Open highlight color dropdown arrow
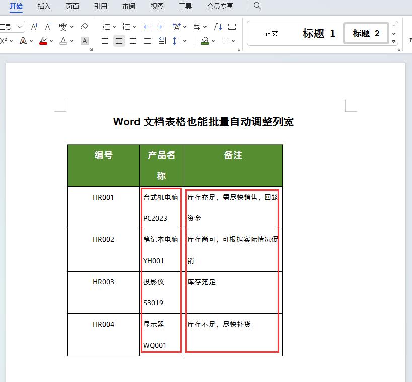The height and width of the screenshot is (382, 412). pos(51,41)
